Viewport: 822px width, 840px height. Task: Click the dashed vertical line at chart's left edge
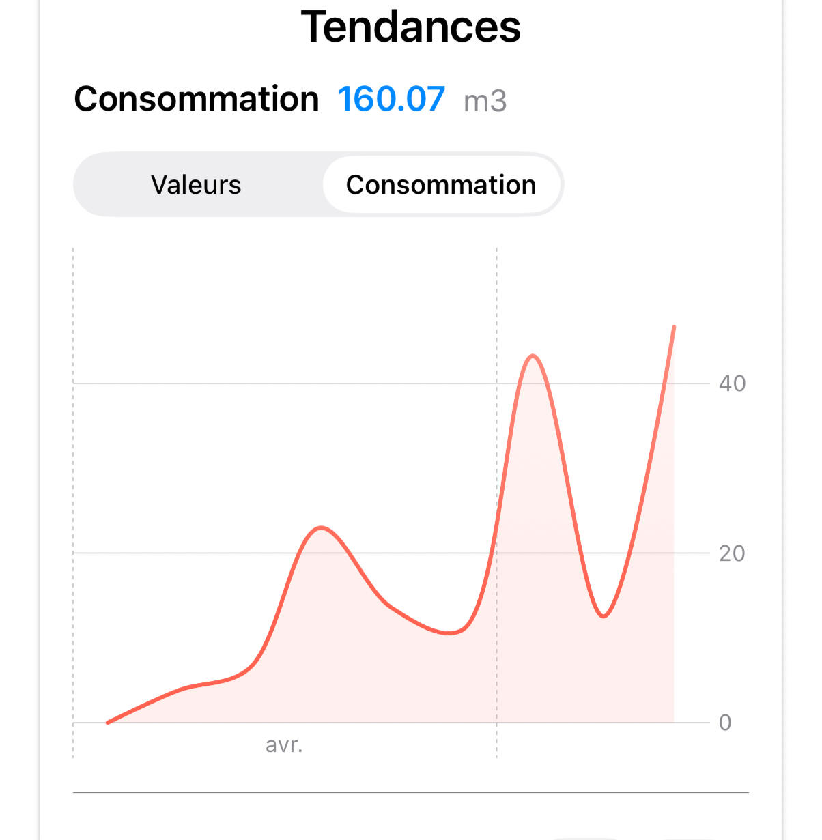tap(73, 478)
